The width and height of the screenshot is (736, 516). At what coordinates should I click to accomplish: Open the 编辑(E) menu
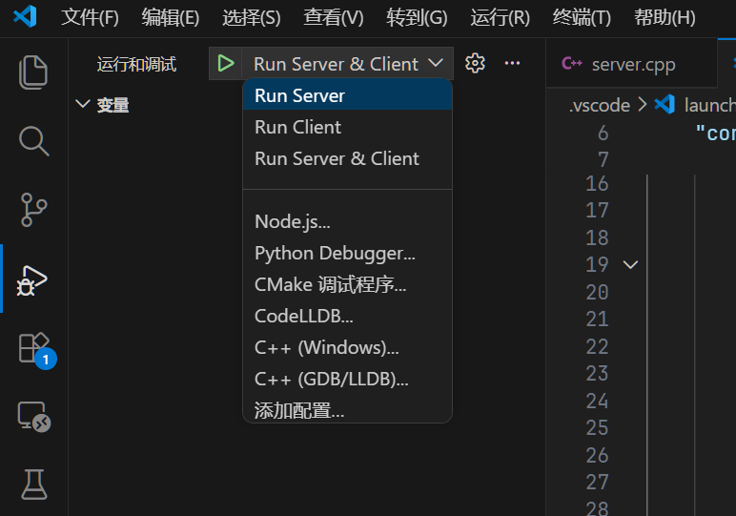pyautogui.click(x=171, y=17)
